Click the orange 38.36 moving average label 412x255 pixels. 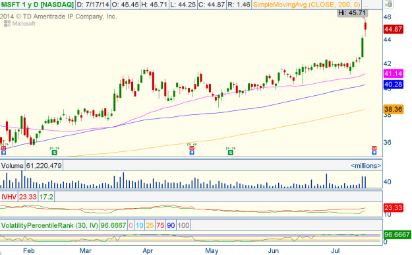(393, 109)
